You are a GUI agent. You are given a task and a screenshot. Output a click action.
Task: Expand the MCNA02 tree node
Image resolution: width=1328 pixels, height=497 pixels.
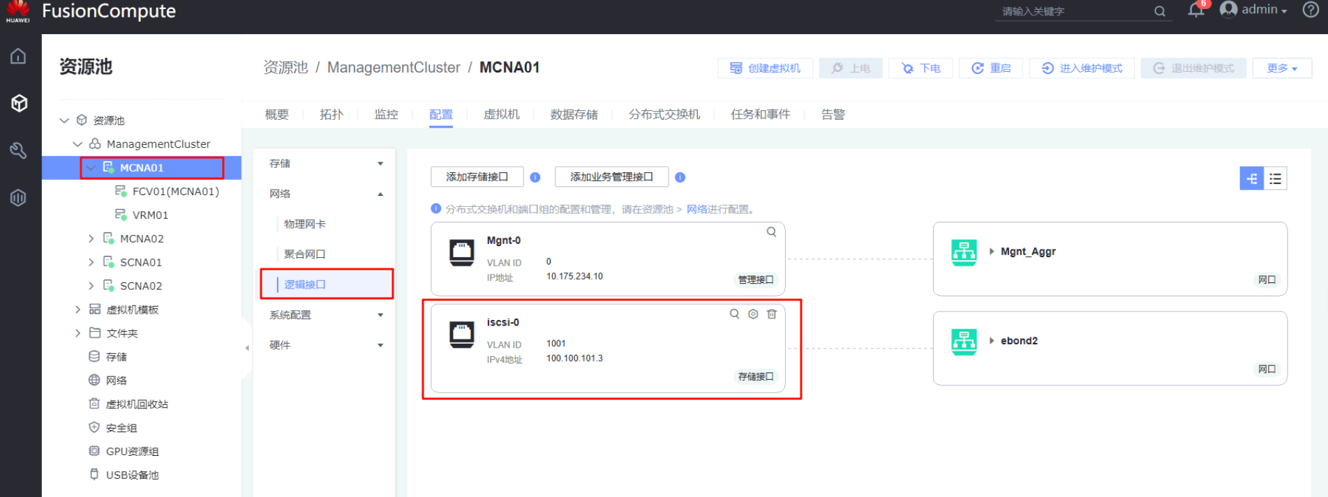coord(91,238)
